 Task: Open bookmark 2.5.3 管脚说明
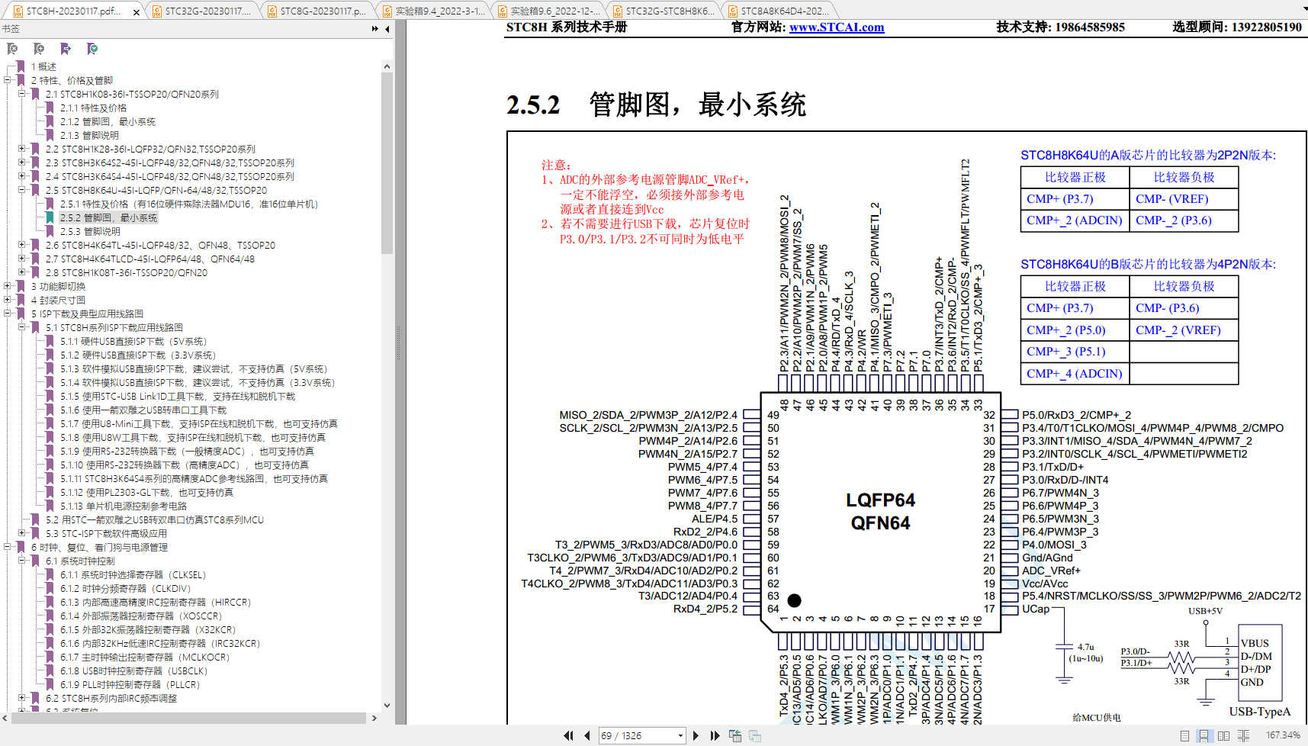click(90, 231)
